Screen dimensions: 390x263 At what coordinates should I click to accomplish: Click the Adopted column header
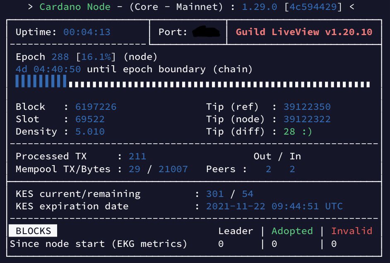point(292,231)
